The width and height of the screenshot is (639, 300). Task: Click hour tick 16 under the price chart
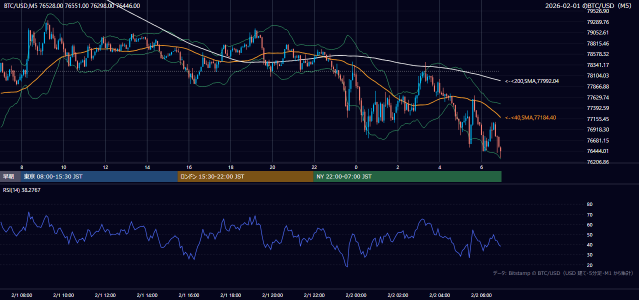189,167
